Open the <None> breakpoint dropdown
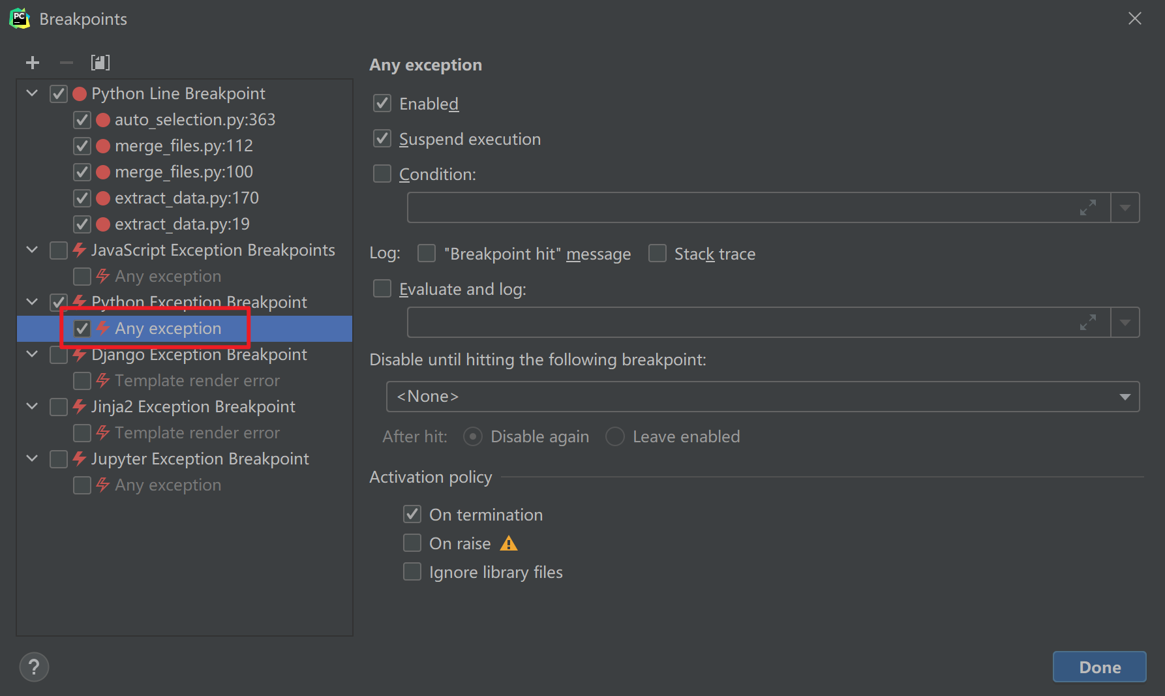1165x696 pixels. pos(762,397)
